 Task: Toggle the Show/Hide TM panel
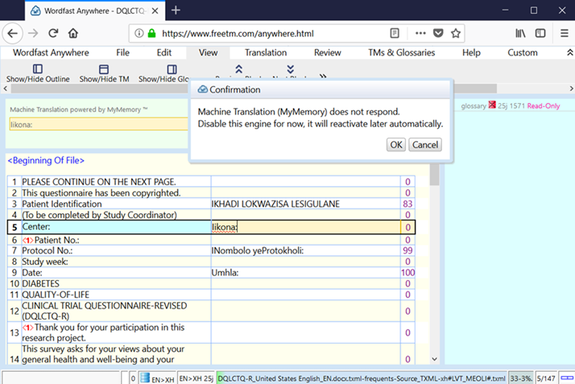point(103,70)
